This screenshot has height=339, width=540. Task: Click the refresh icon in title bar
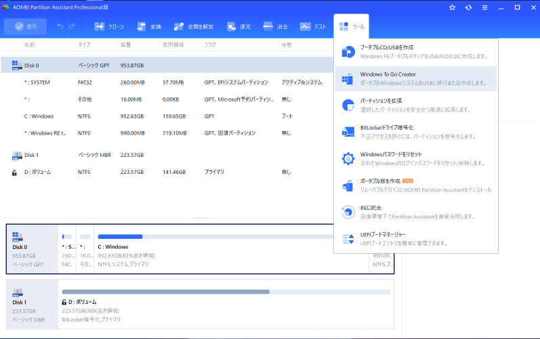click(x=468, y=7)
